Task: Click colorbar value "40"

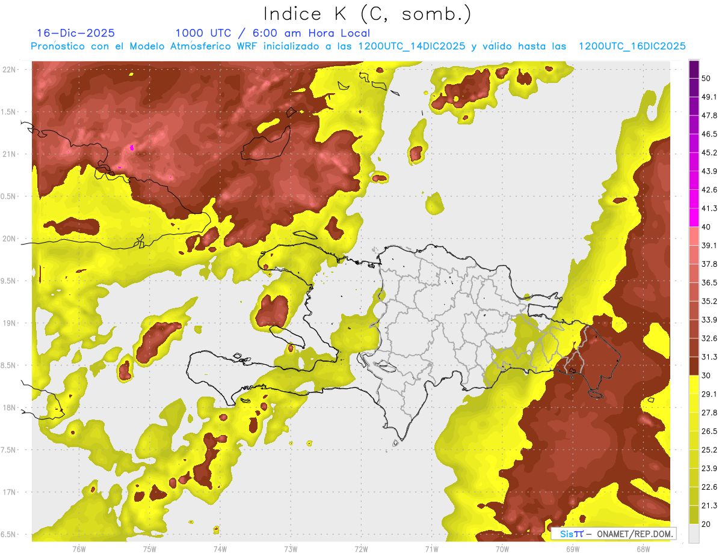Action: [707, 227]
